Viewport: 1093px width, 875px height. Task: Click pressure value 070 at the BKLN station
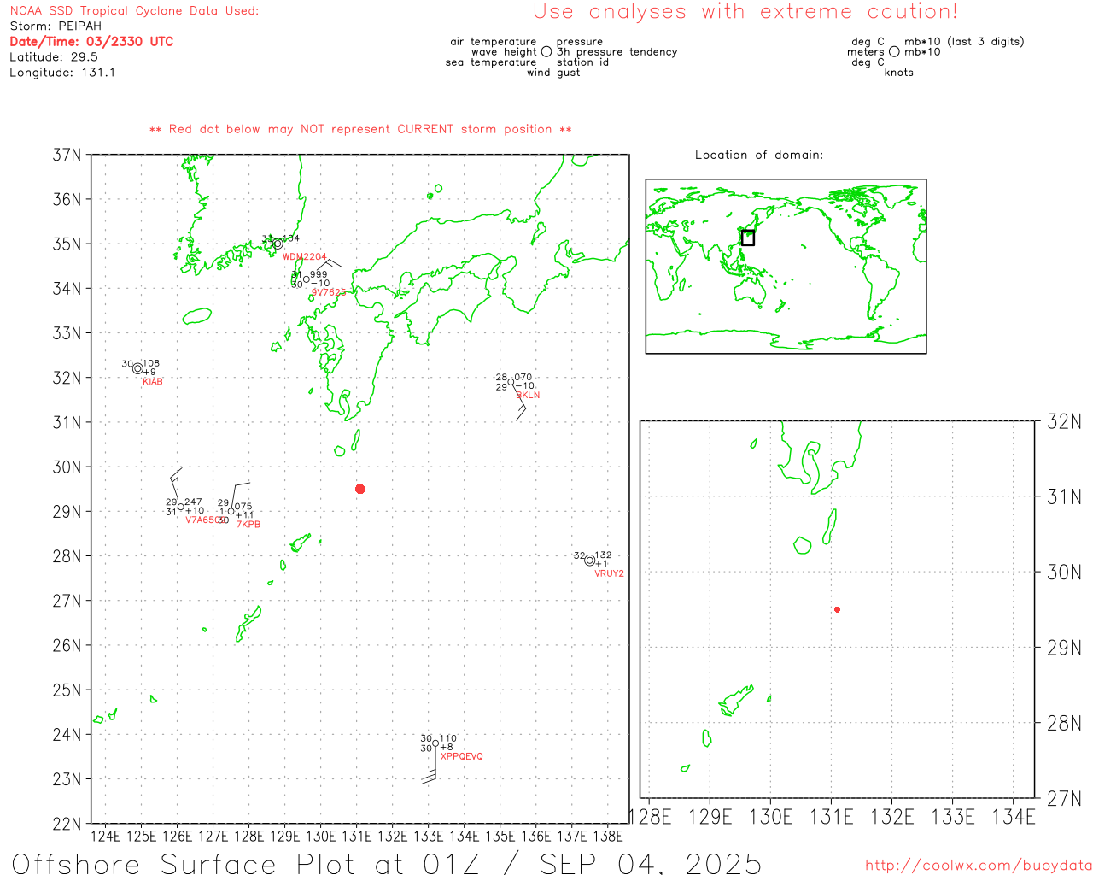[523, 377]
